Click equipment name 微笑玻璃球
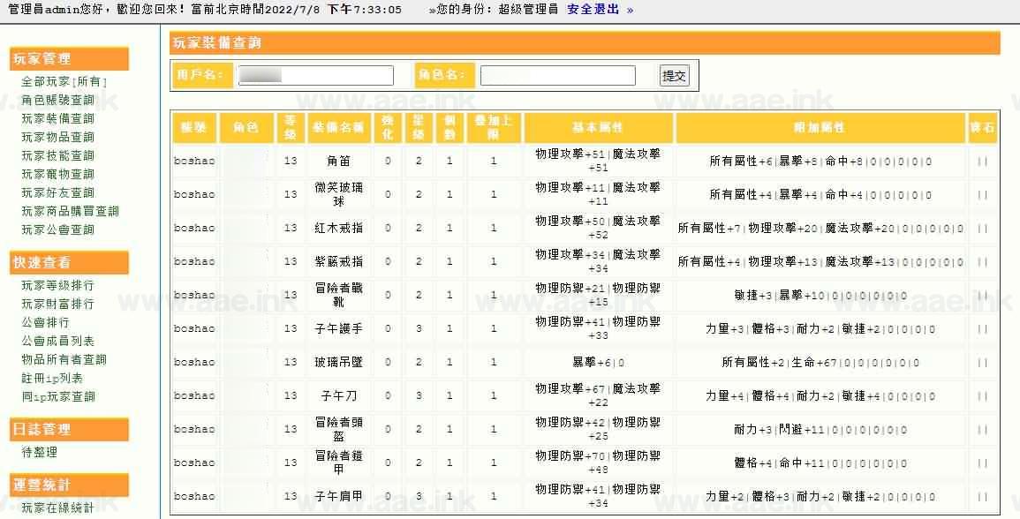Viewport: 1020px width, 519px height. pos(338,194)
